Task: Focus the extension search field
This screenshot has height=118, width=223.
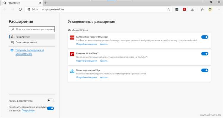Action: [32, 29]
